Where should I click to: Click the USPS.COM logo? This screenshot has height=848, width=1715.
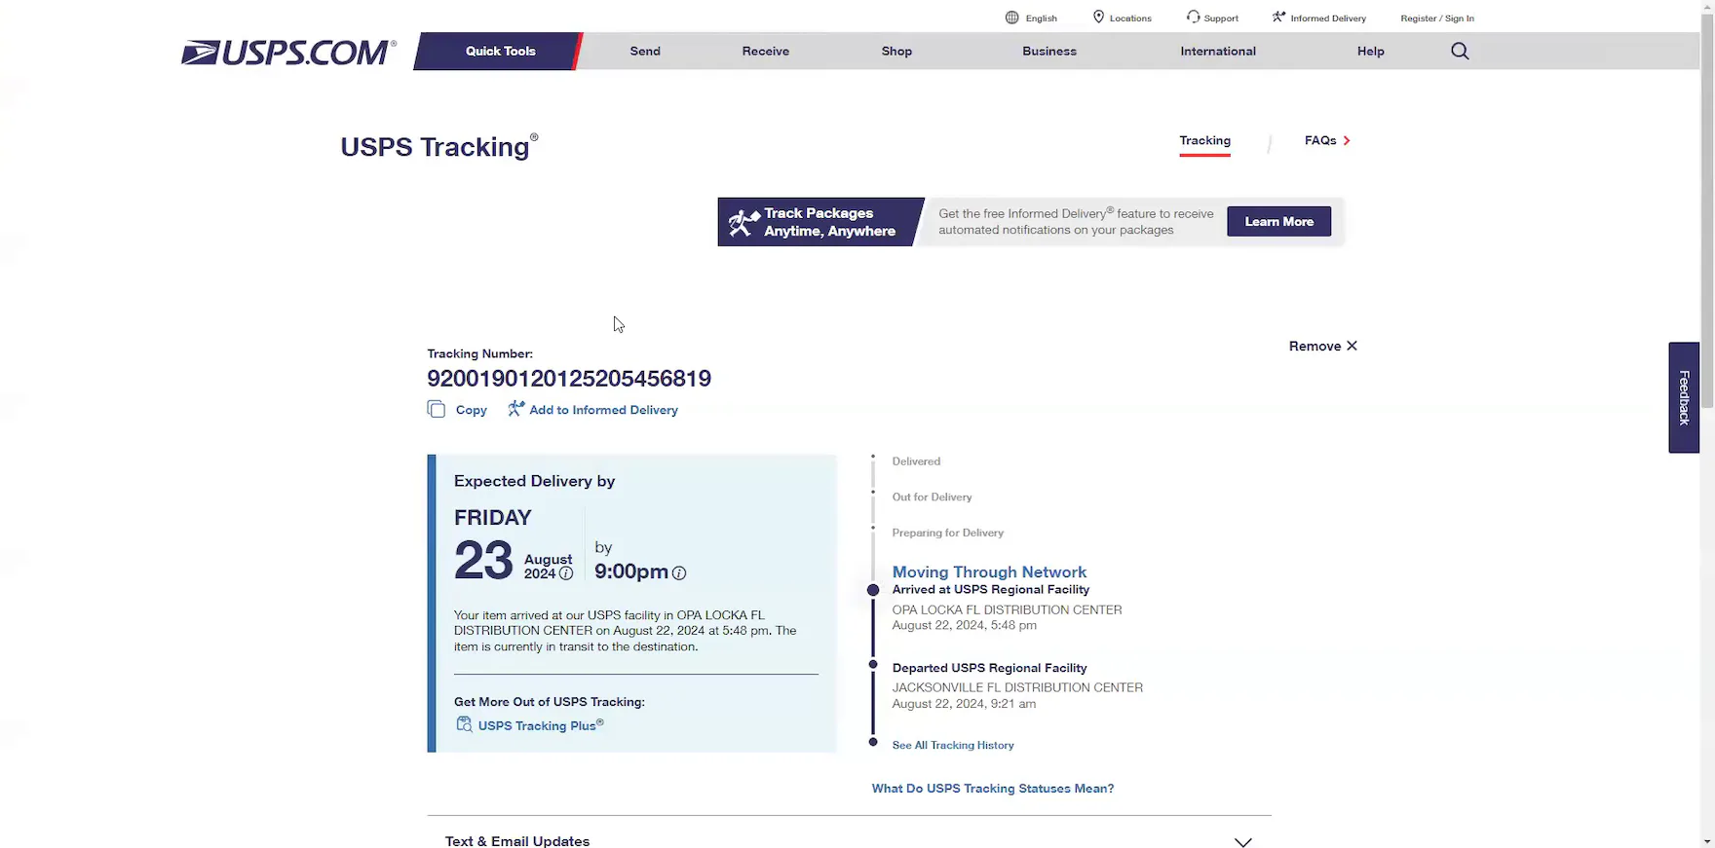click(288, 52)
